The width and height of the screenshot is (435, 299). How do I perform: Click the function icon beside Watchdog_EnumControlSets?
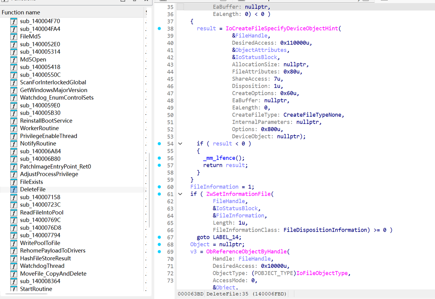tap(14, 97)
